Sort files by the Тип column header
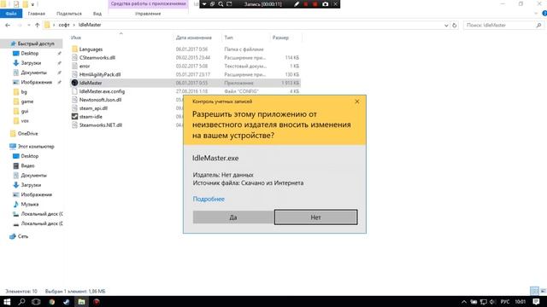 (228, 38)
